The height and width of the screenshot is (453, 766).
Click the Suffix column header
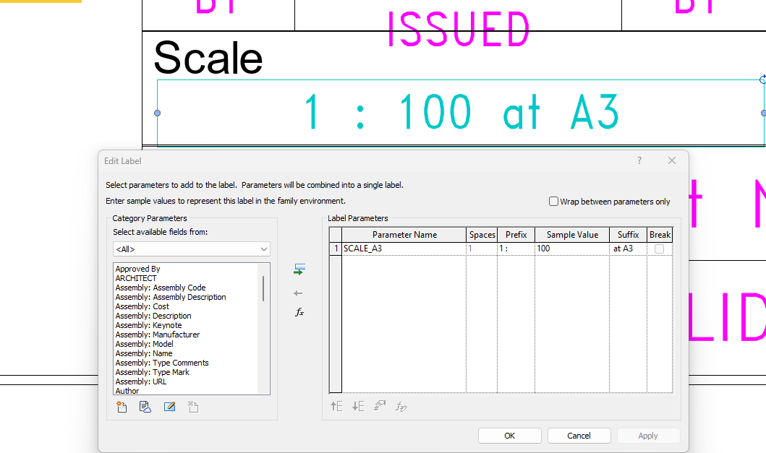coord(629,235)
